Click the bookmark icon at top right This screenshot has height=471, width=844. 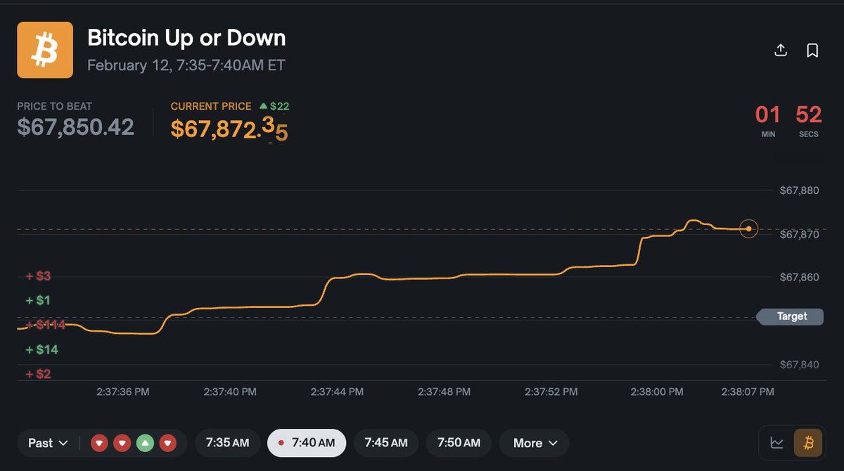812,50
